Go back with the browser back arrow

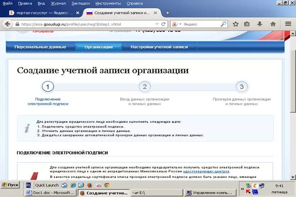coord(7,24)
